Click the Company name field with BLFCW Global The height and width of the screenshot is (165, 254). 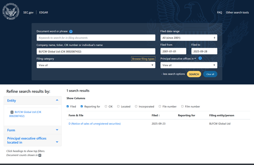pyautogui.click(x=96, y=51)
